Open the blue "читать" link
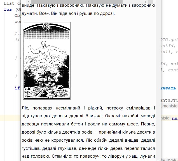This screenshot has height=161, width=178. pos(167,88)
